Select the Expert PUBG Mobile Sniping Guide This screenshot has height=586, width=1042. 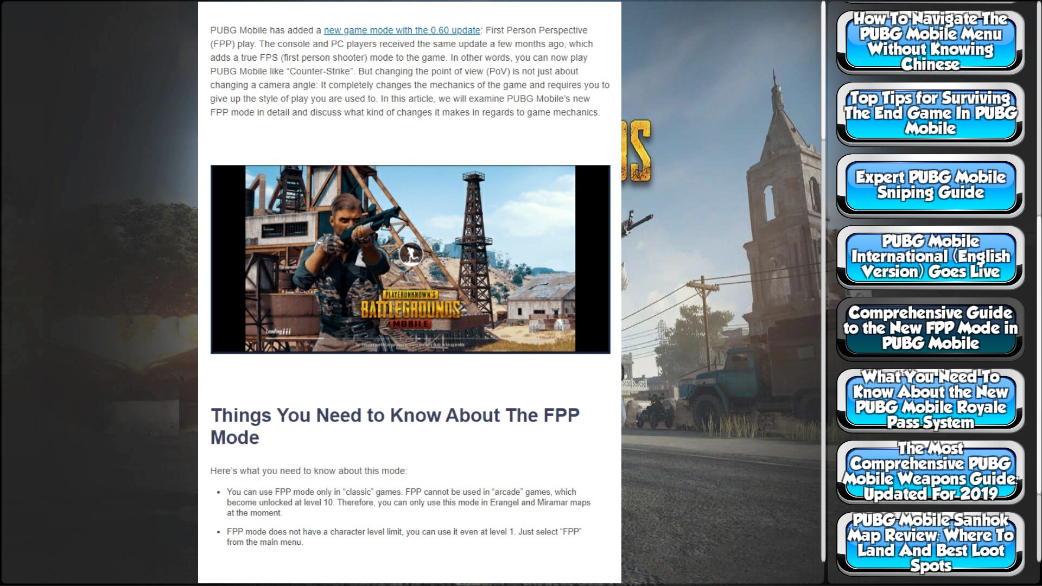pos(930,185)
